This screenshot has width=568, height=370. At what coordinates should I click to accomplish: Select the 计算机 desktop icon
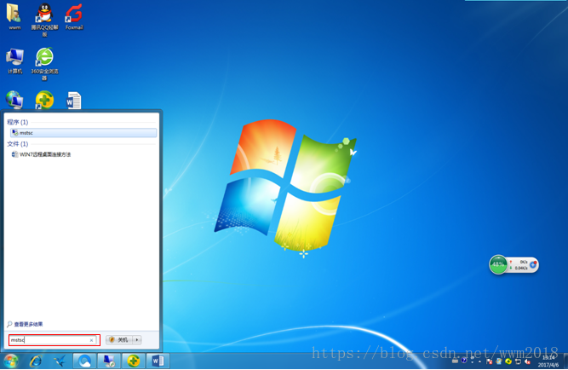(x=14, y=61)
